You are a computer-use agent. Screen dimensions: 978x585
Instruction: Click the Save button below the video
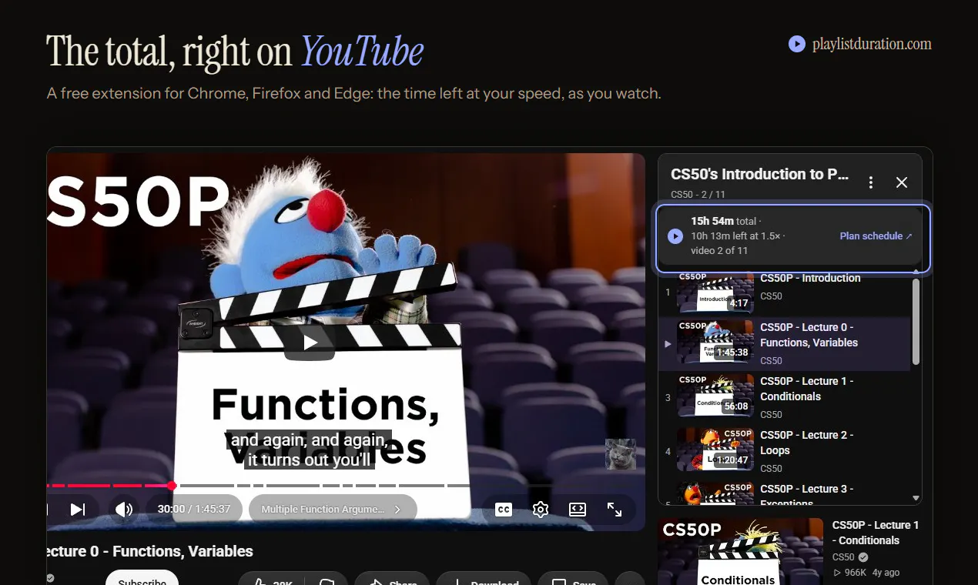coord(572,579)
